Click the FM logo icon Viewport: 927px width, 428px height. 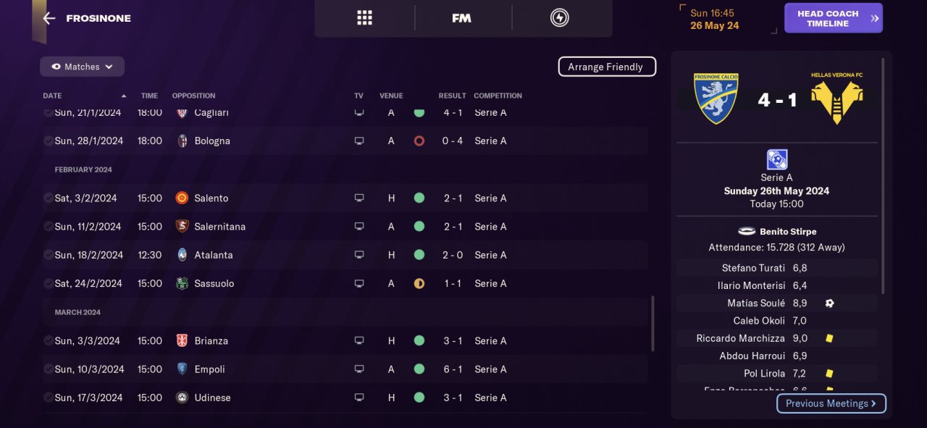(461, 18)
